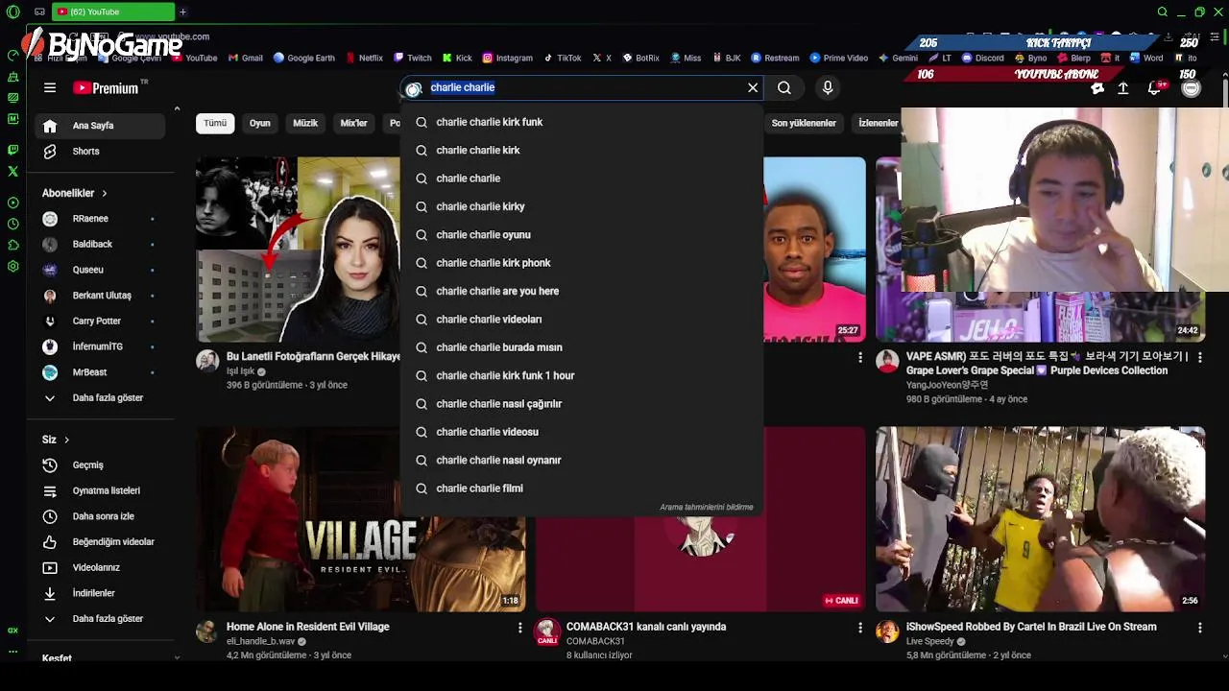This screenshot has width=1229, height=691.
Task: Open the player icon in Opera sidebar
Action: 12,203
